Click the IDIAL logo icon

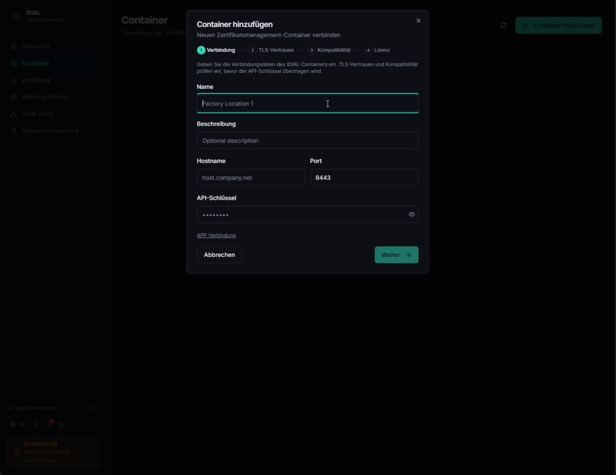pyautogui.click(x=16, y=16)
